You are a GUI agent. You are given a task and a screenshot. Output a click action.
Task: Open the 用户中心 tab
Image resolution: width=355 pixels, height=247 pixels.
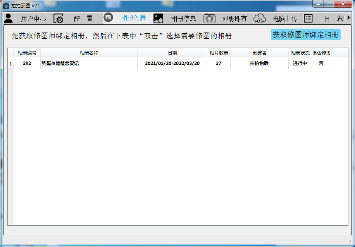(x=33, y=19)
